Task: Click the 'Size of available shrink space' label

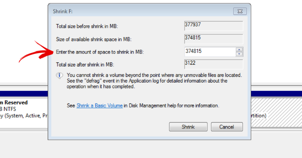Action: [93, 39]
